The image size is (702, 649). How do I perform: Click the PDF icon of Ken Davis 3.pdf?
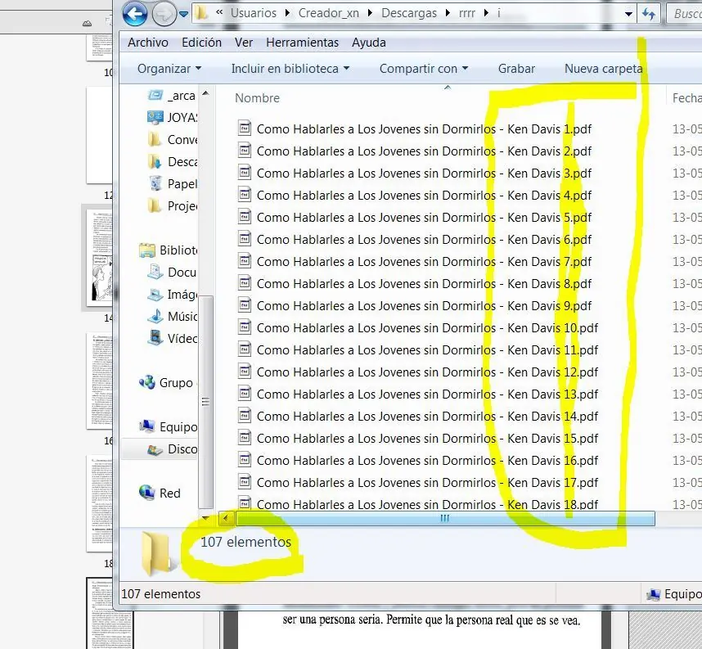[245, 173]
